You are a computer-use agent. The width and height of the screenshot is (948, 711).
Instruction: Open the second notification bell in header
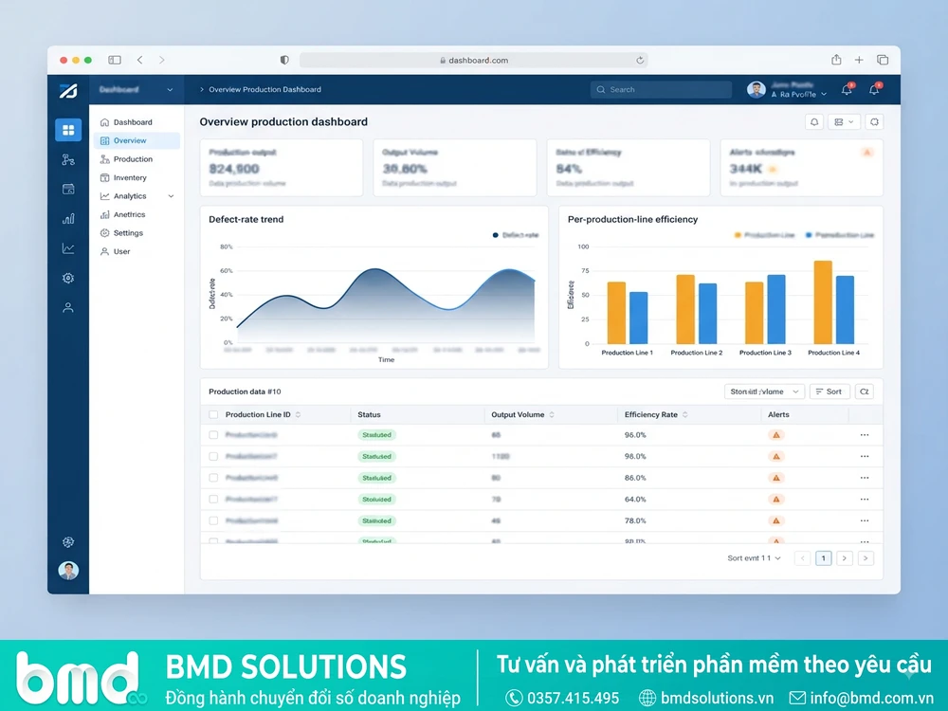tap(874, 89)
